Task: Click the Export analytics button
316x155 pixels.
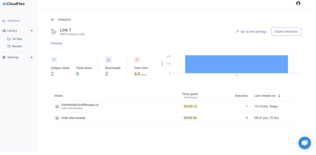Action: click(286, 32)
